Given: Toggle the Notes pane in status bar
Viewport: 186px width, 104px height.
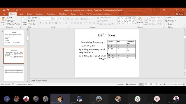Looking at the screenshot, I should click(120, 84).
